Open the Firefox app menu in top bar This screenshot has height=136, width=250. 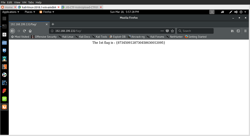tap(47, 12)
